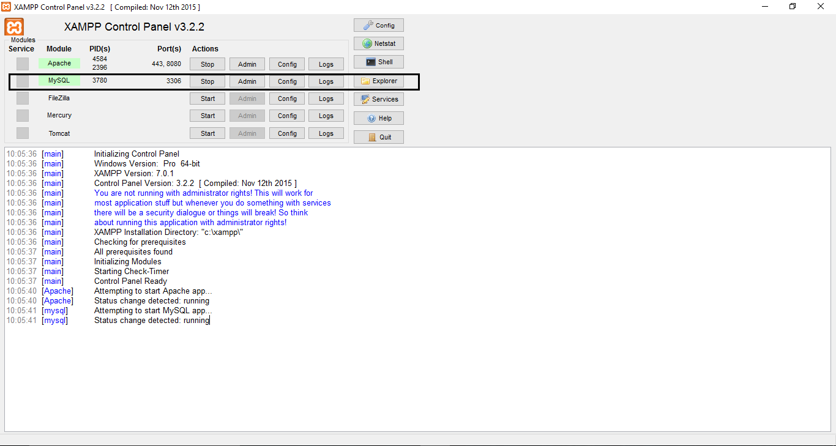This screenshot has width=836, height=446.
Task: Open Mercury Logs menu
Action: pyautogui.click(x=326, y=116)
